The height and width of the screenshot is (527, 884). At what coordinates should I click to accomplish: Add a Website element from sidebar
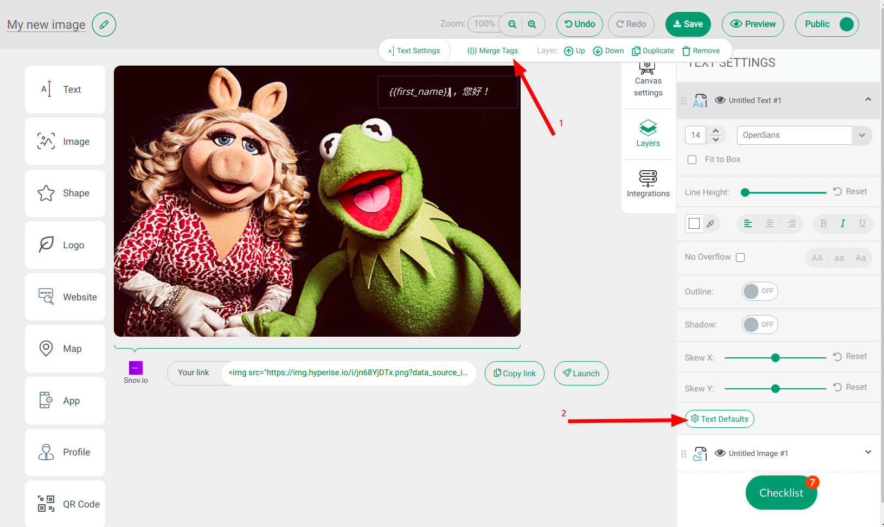65,297
